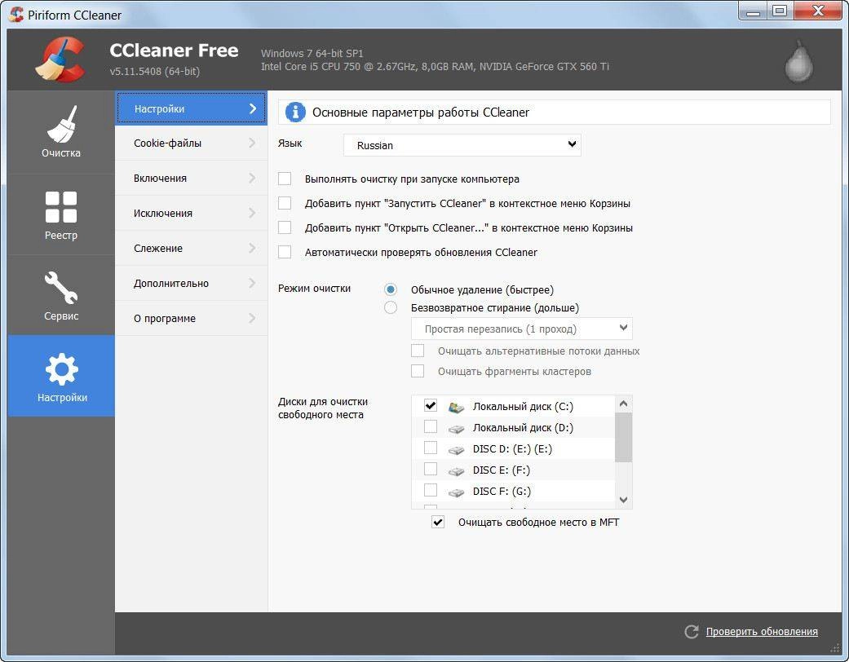
Task: Check Добавить пункт "Открыть CCleaner..." option
Action: tap(285, 227)
